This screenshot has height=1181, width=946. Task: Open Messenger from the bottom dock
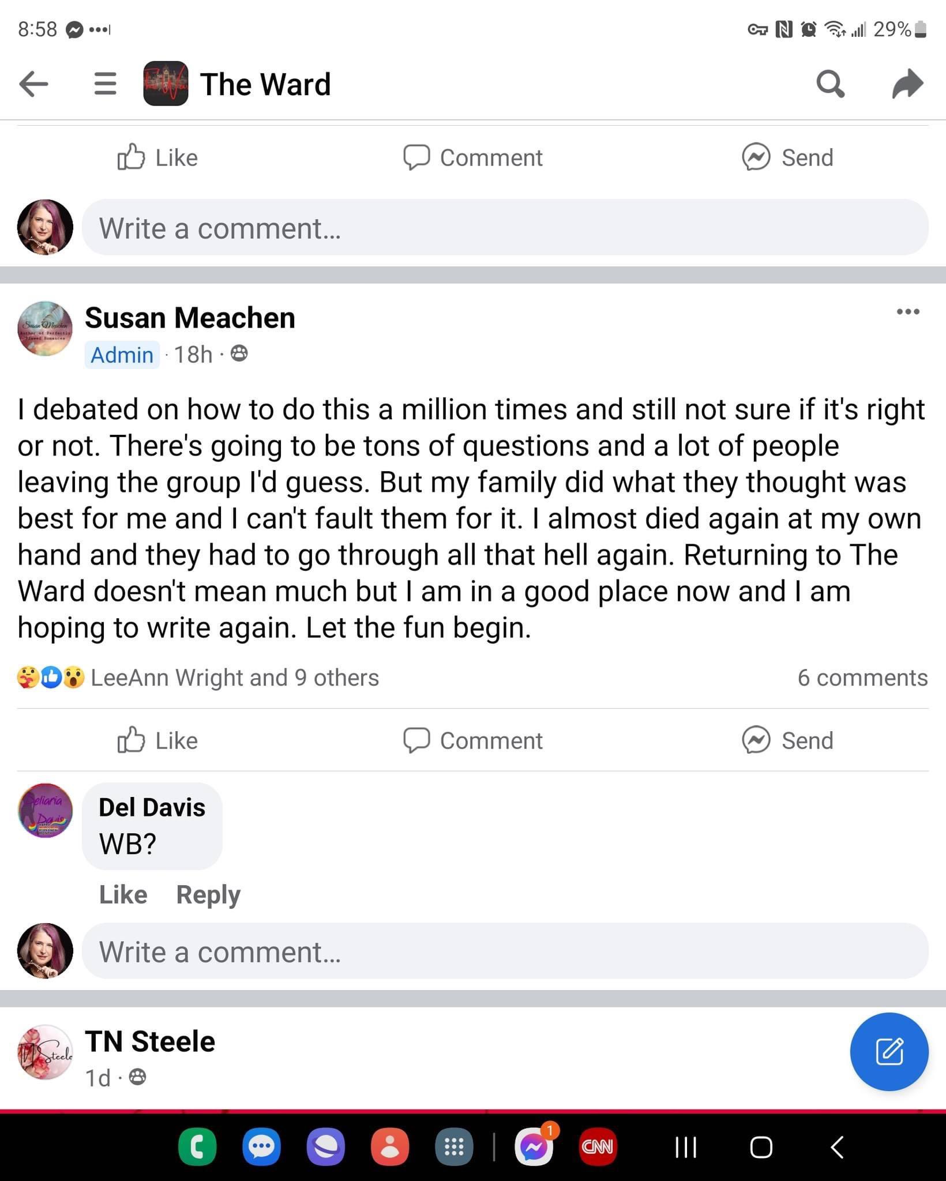pos(534,1148)
